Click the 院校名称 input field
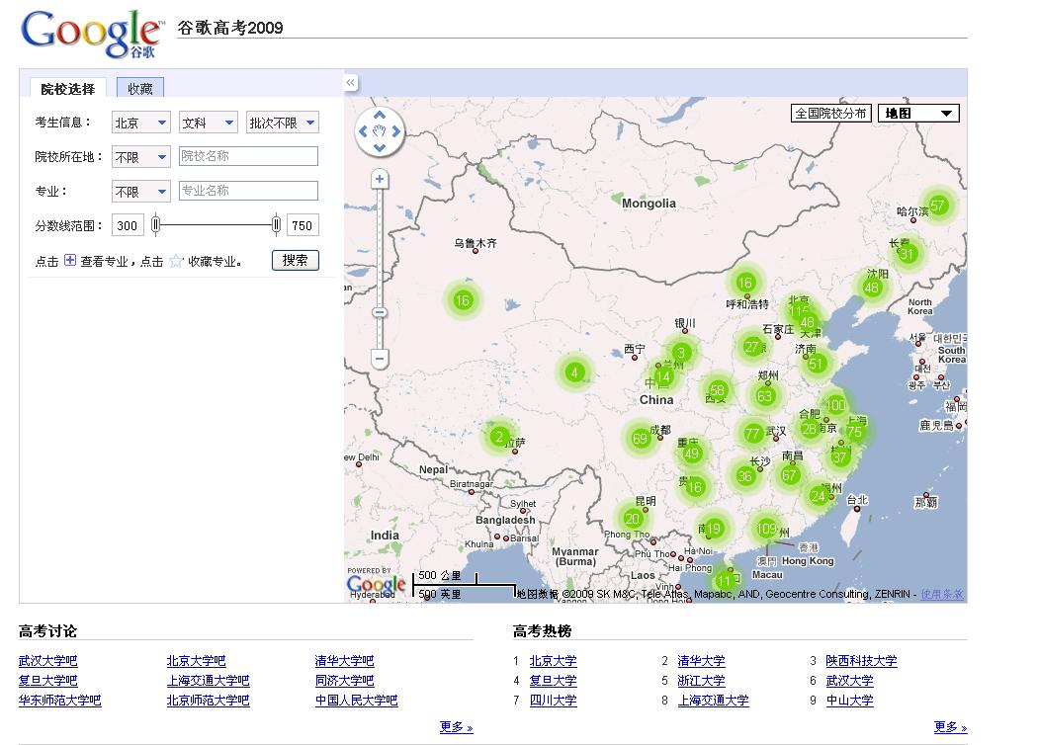The width and height of the screenshot is (1038, 745). click(x=248, y=156)
